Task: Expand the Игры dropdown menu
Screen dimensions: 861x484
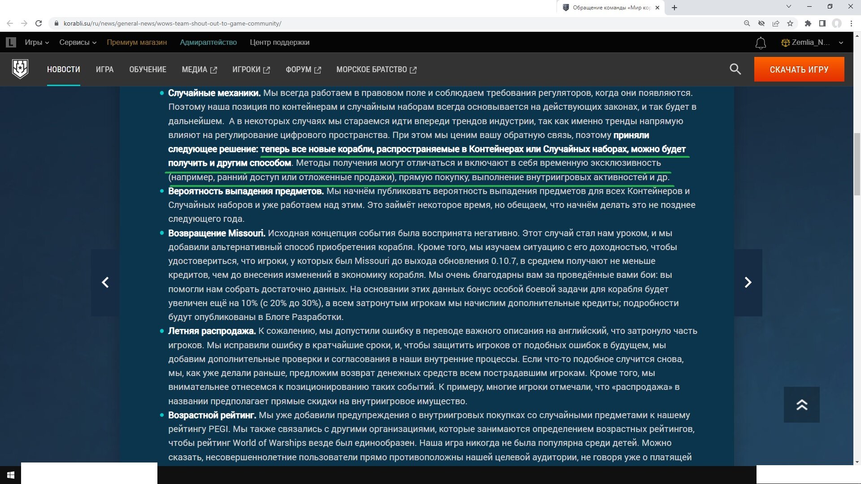Action: [x=37, y=43]
